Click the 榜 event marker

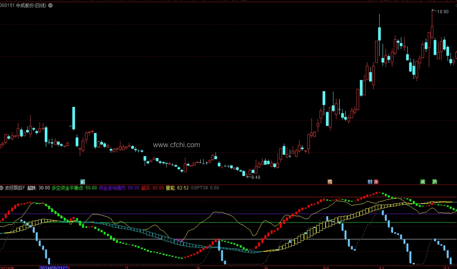click(330, 182)
